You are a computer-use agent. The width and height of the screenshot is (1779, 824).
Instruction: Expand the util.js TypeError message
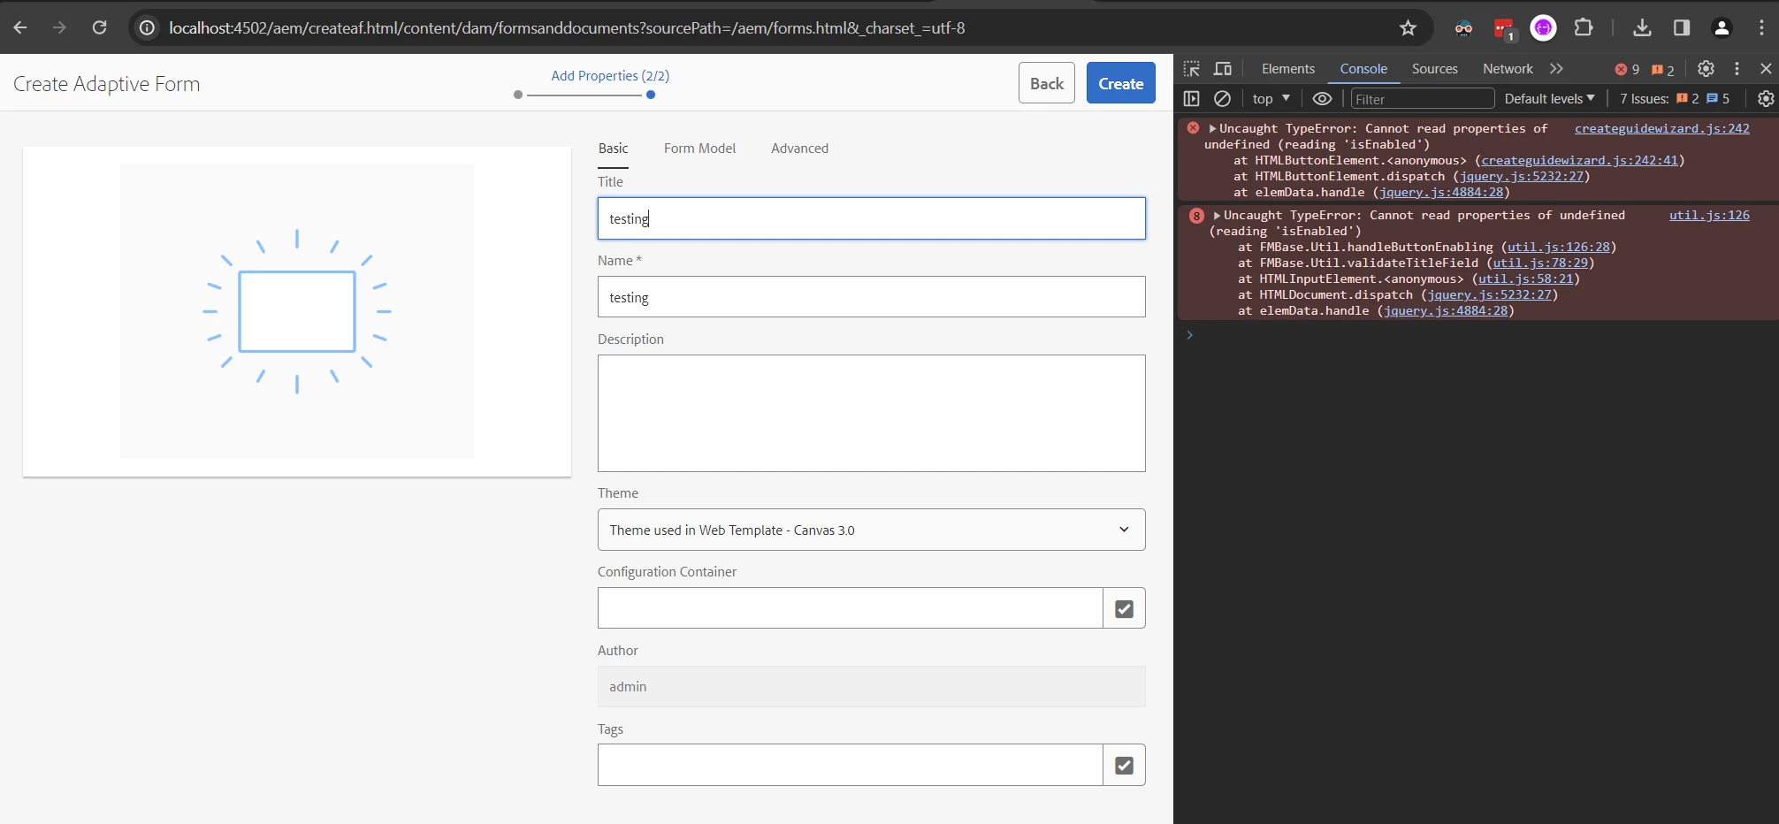[1217, 215]
